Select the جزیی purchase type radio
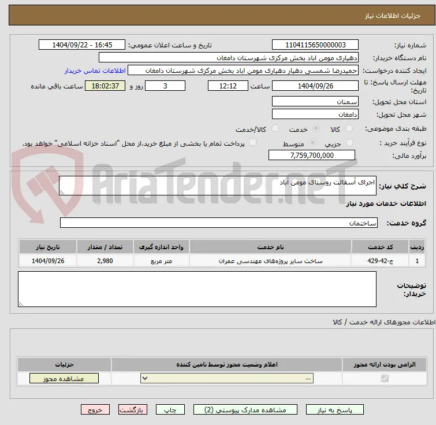The width and height of the screenshot is (436, 425). point(349,143)
